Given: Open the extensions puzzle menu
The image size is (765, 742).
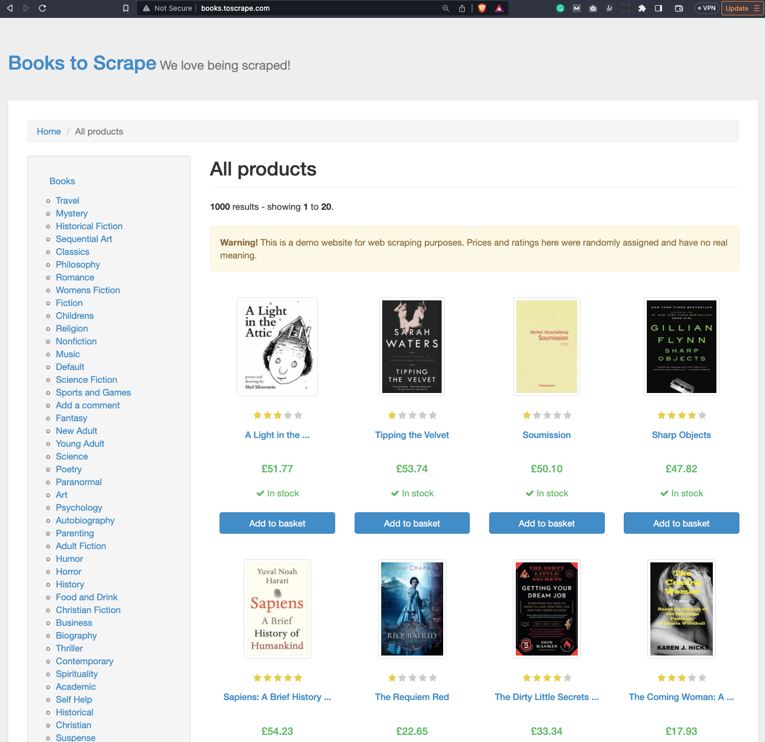Looking at the screenshot, I should click(642, 8).
